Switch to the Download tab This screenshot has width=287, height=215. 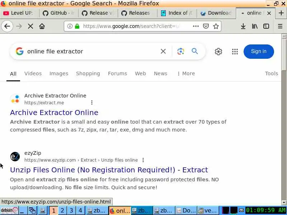click(x=216, y=13)
